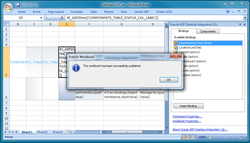Switch to Page Layout tab
Screen dimensions: 250x143
click(x=56, y=12)
